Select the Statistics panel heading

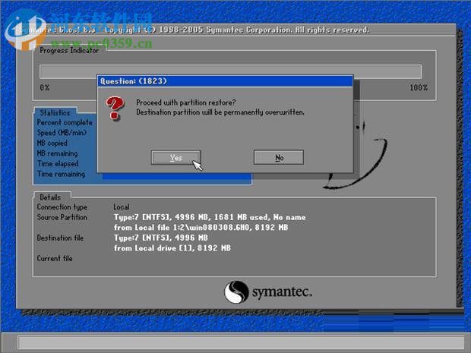(x=55, y=112)
